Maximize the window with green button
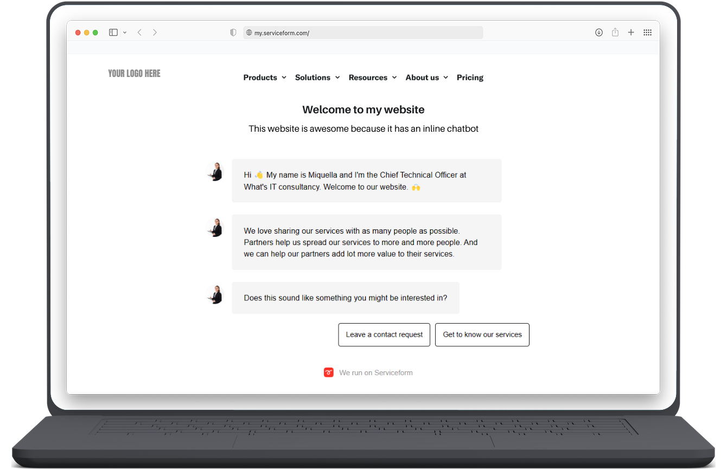 95,33
